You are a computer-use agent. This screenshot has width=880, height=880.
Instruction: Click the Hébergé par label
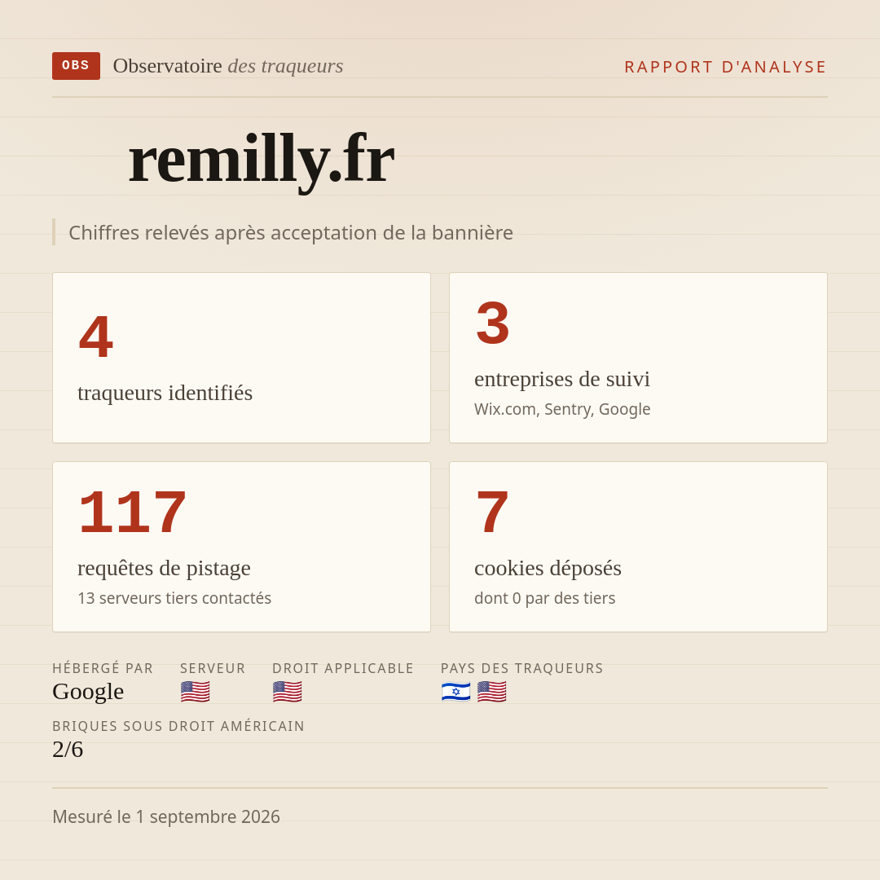103,668
